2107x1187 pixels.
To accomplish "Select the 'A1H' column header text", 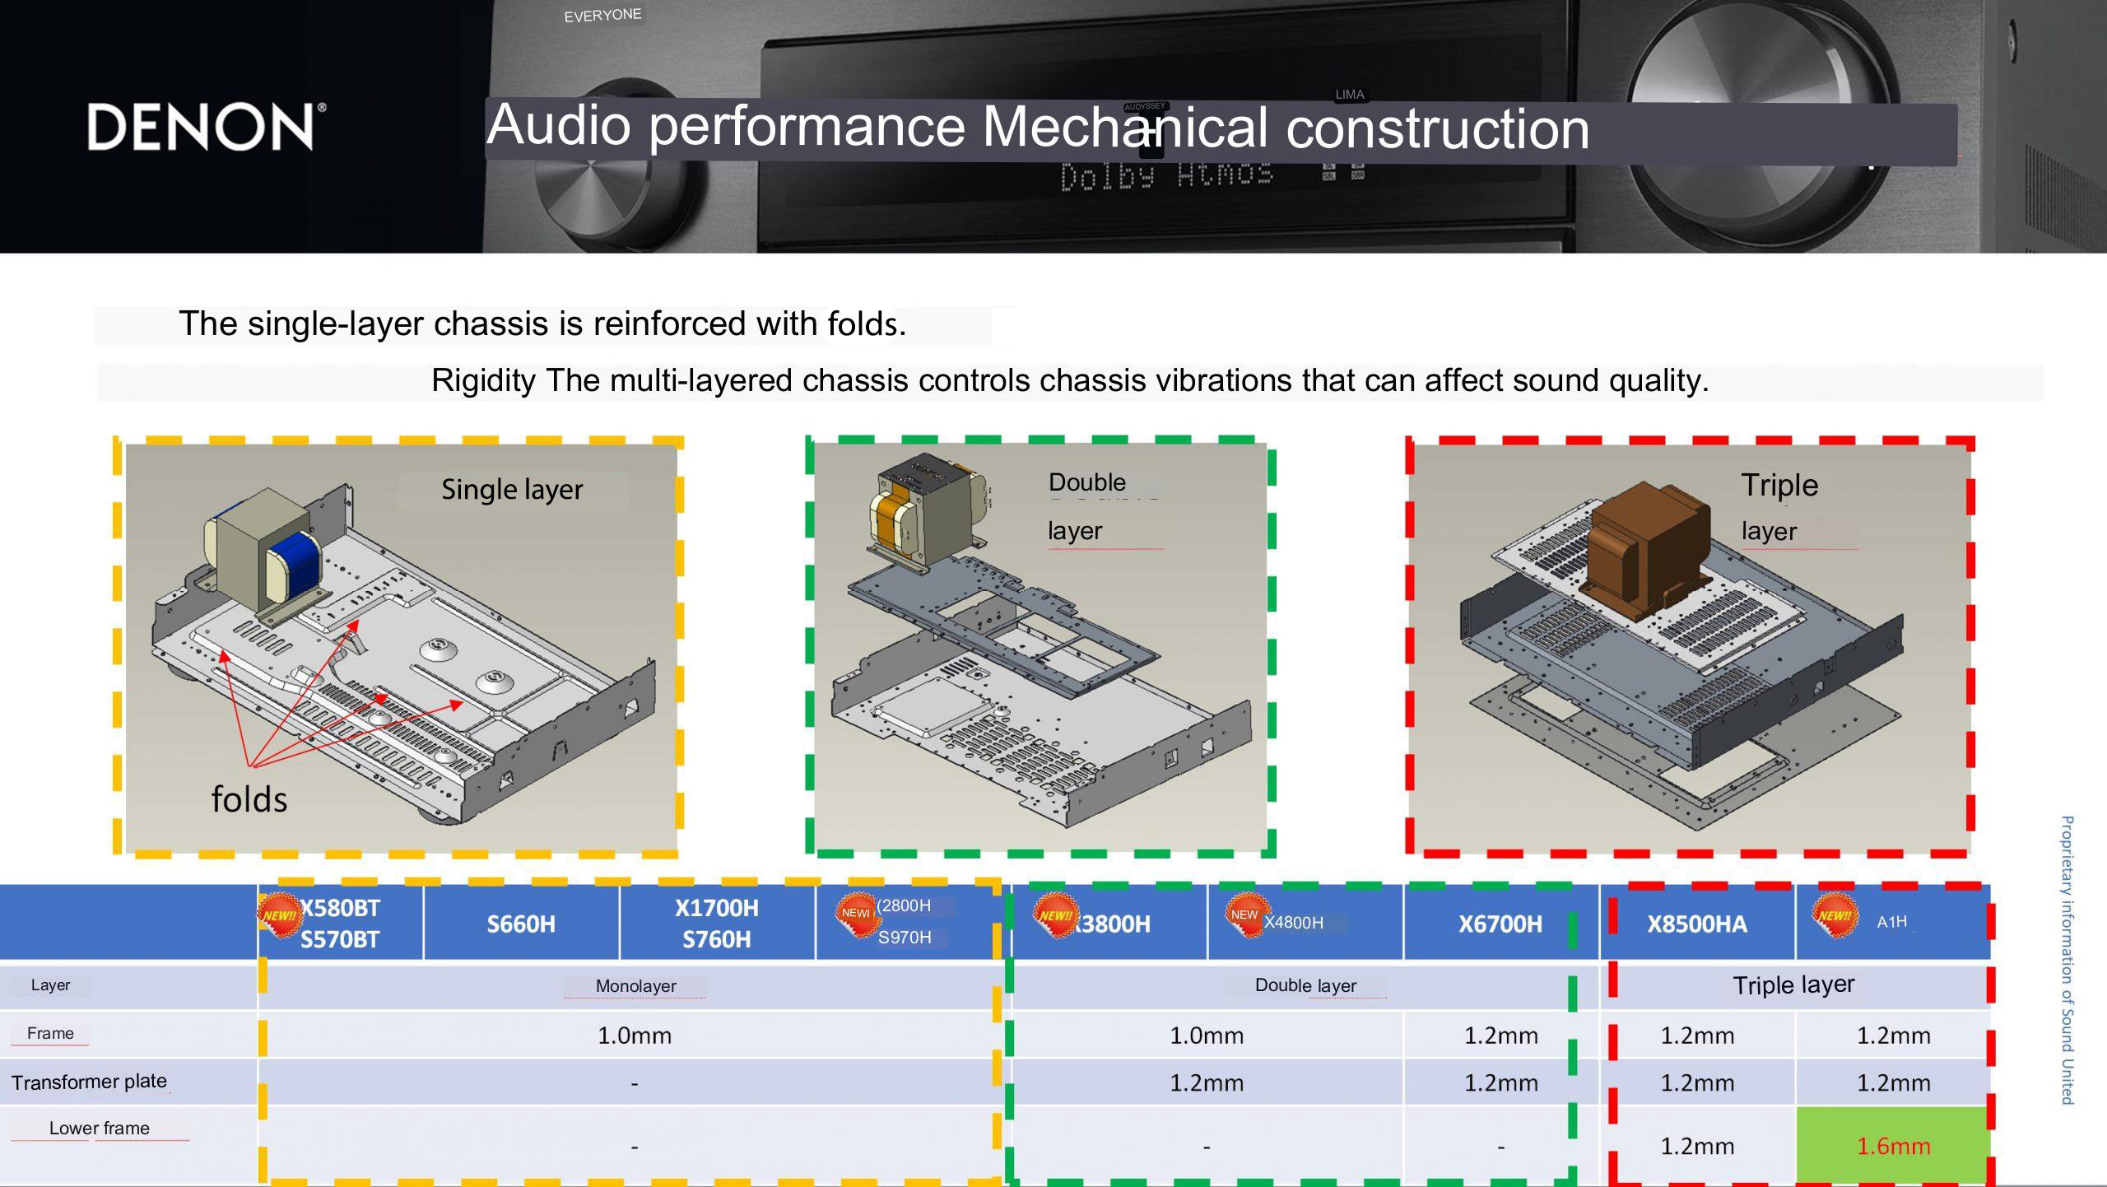I will point(1891,922).
